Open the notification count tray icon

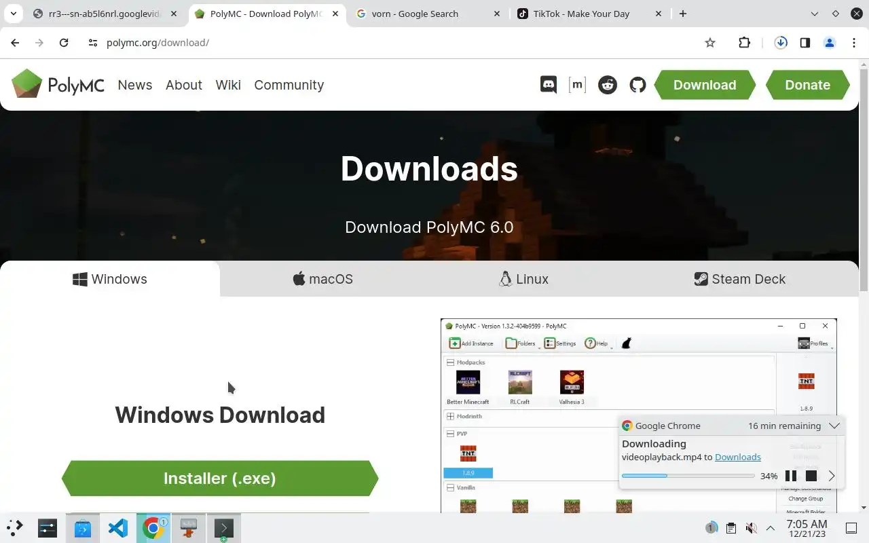711,528
